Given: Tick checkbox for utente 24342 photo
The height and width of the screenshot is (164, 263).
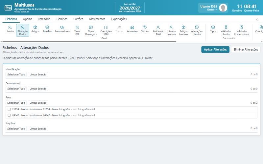Looking at the screenshot, I should tap(9, 115).
